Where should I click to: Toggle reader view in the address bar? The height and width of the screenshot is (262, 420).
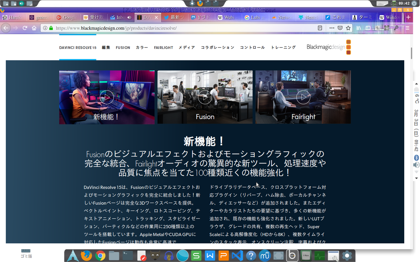[320, 28]
